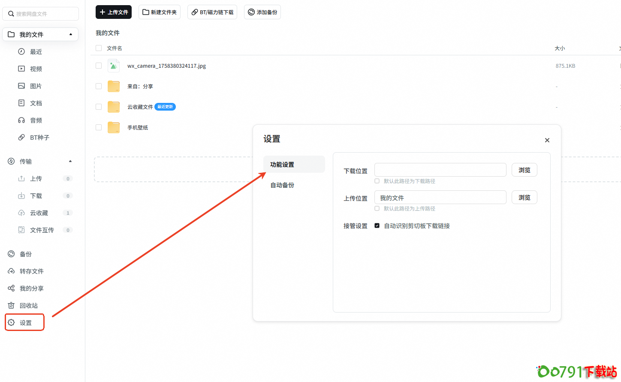Click the Recycle bin icon 回收站
The image size is (621, 382).
[x=11, y=306]
